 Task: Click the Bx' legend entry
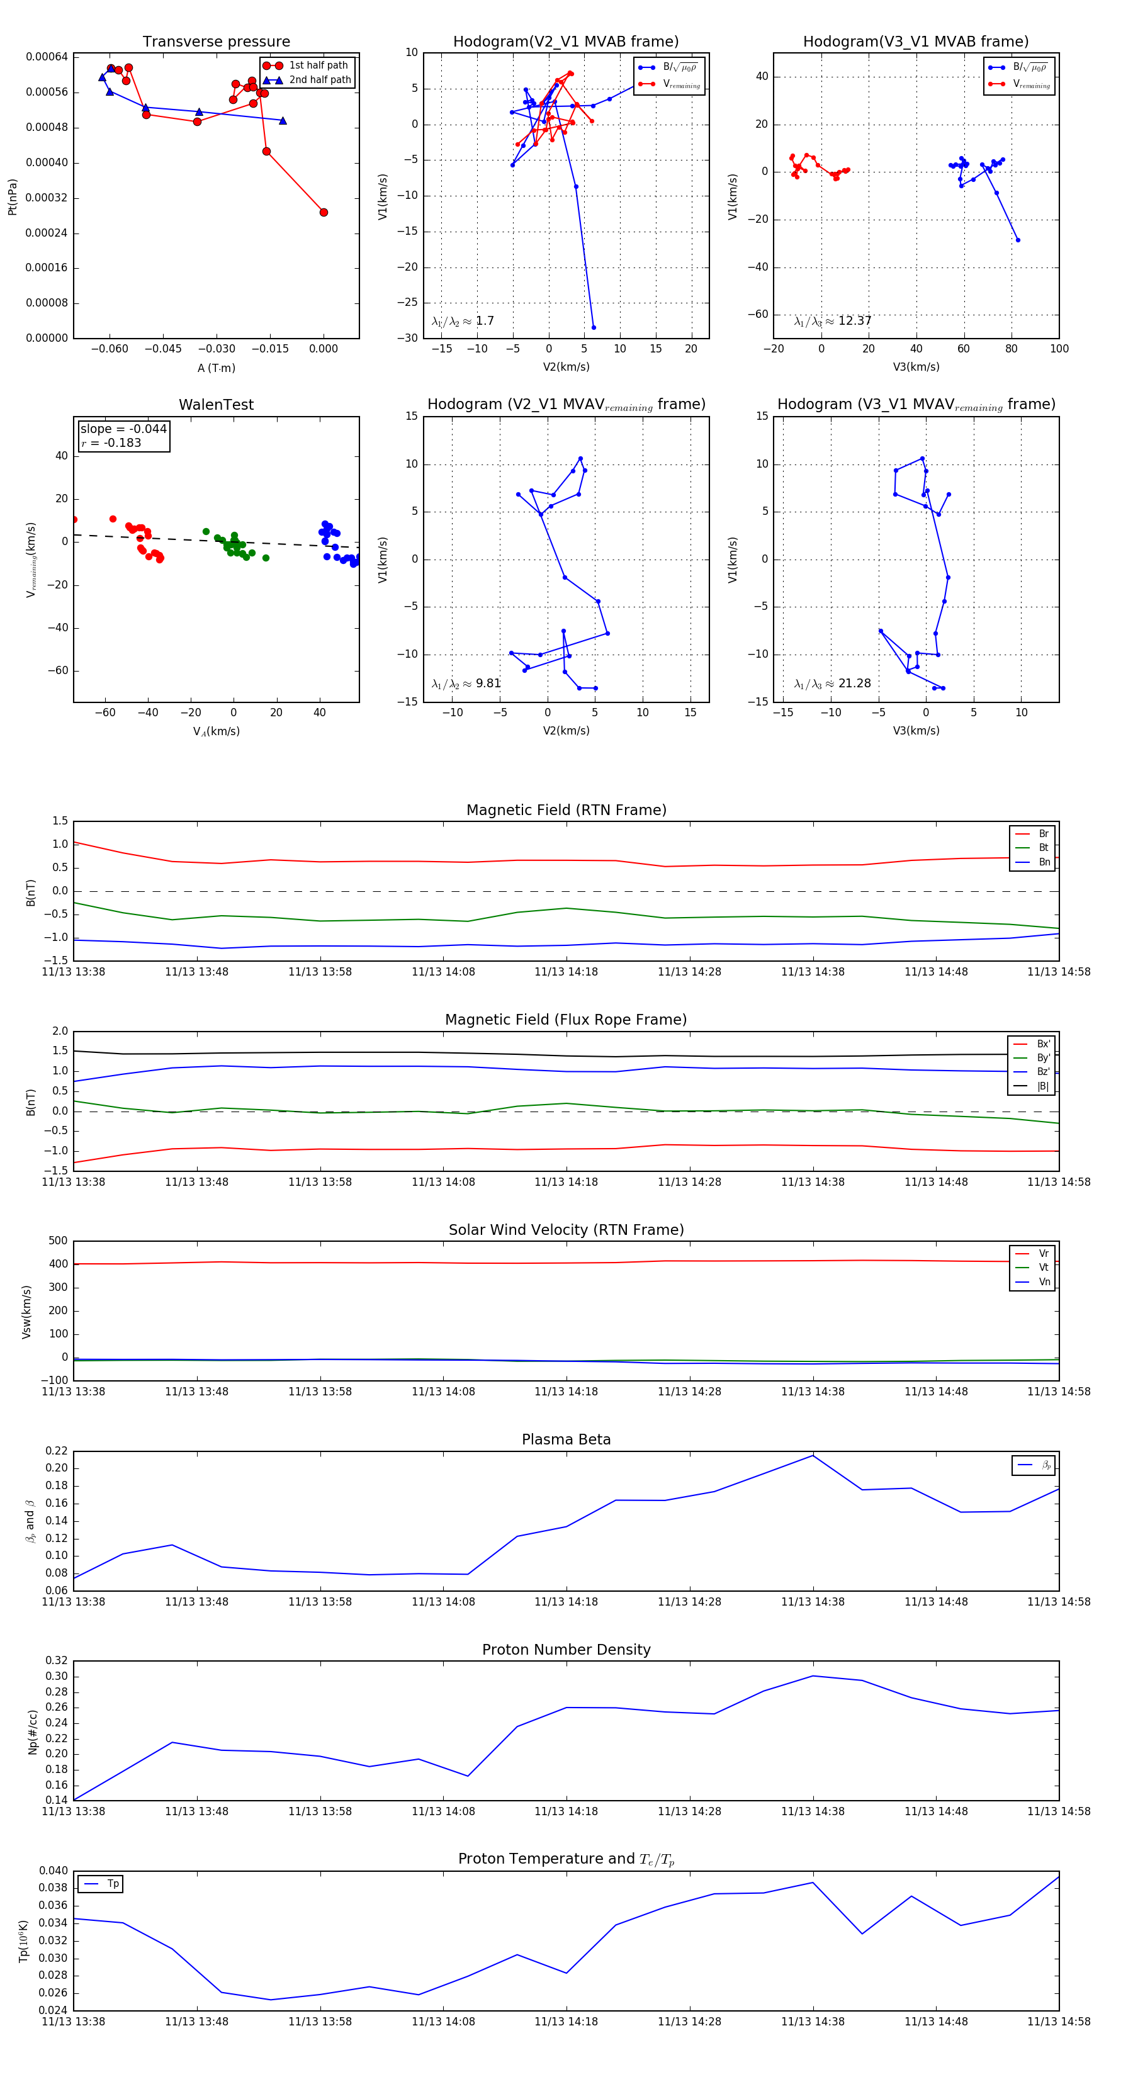[x=1032, y=1044]
